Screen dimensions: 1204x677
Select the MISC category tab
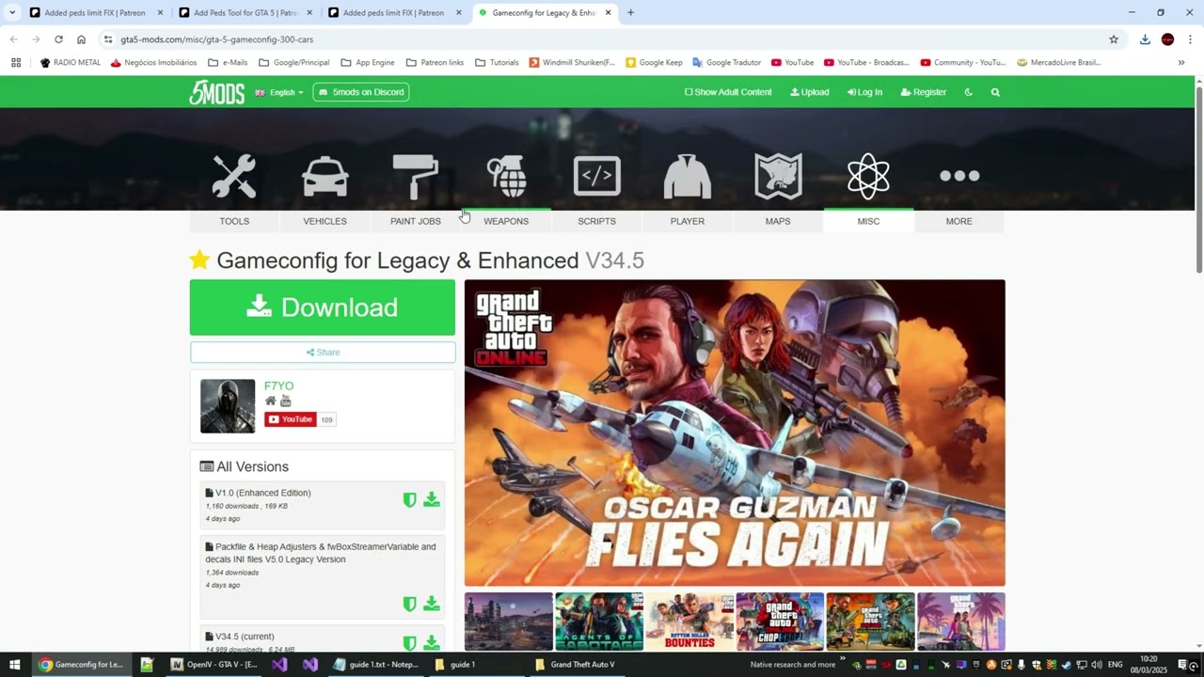click(868, 221)
